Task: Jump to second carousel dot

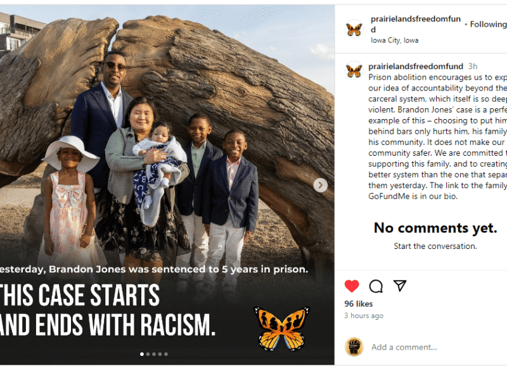Action: tap(148, 354)
